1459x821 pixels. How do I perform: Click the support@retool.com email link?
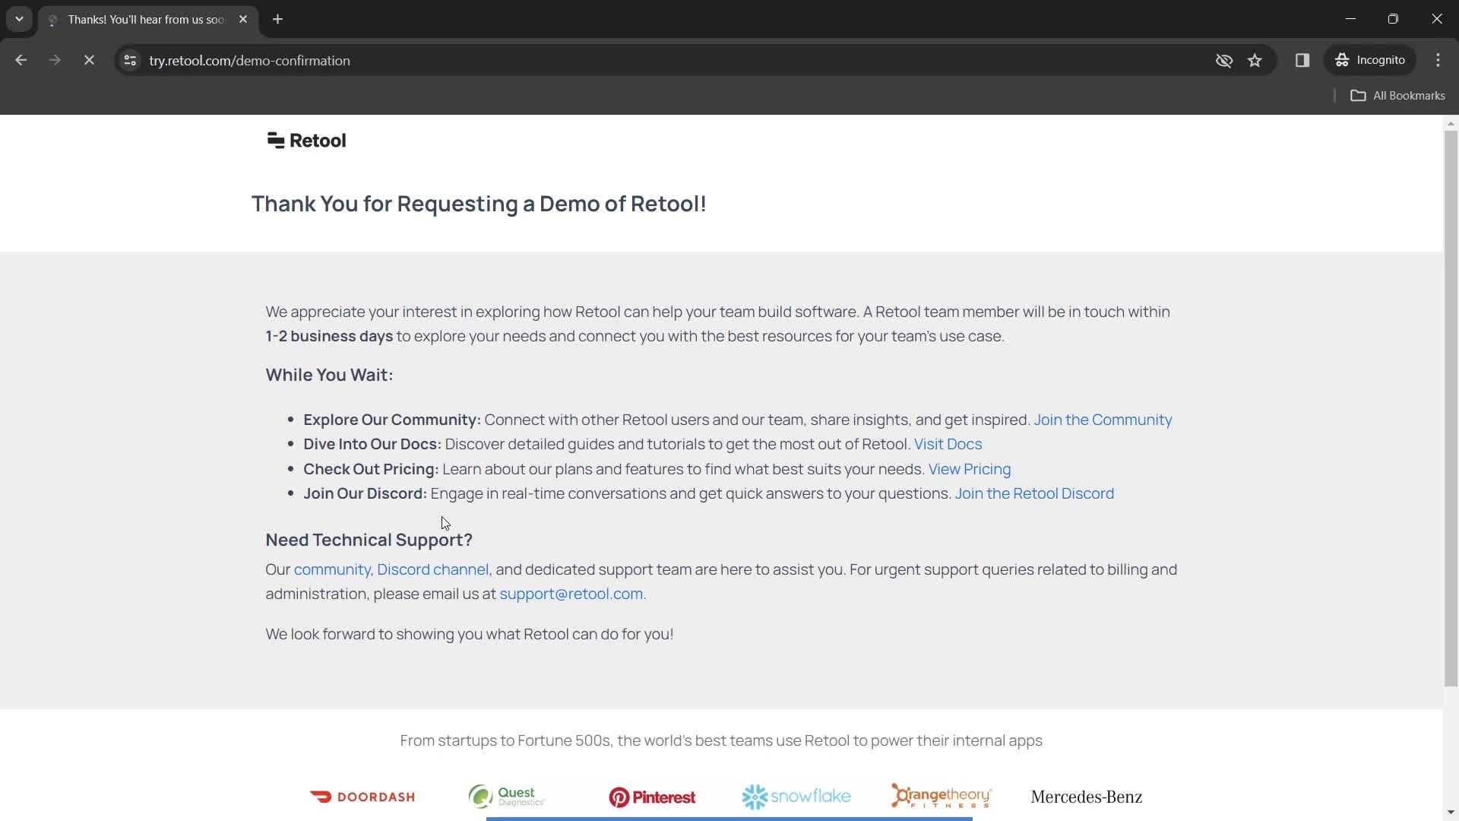571,594
